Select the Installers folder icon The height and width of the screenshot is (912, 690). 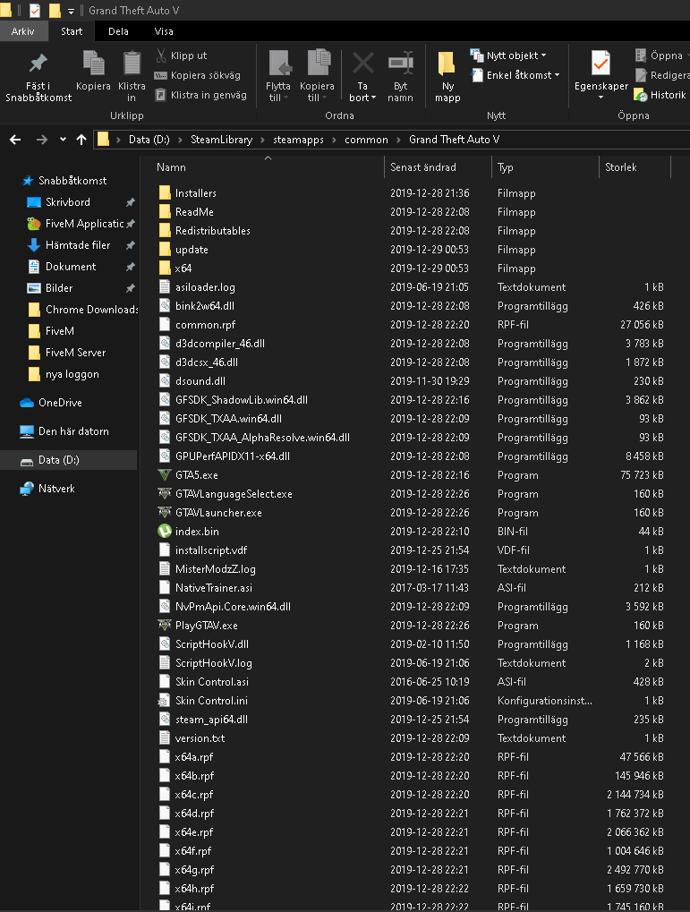(165, 192)
